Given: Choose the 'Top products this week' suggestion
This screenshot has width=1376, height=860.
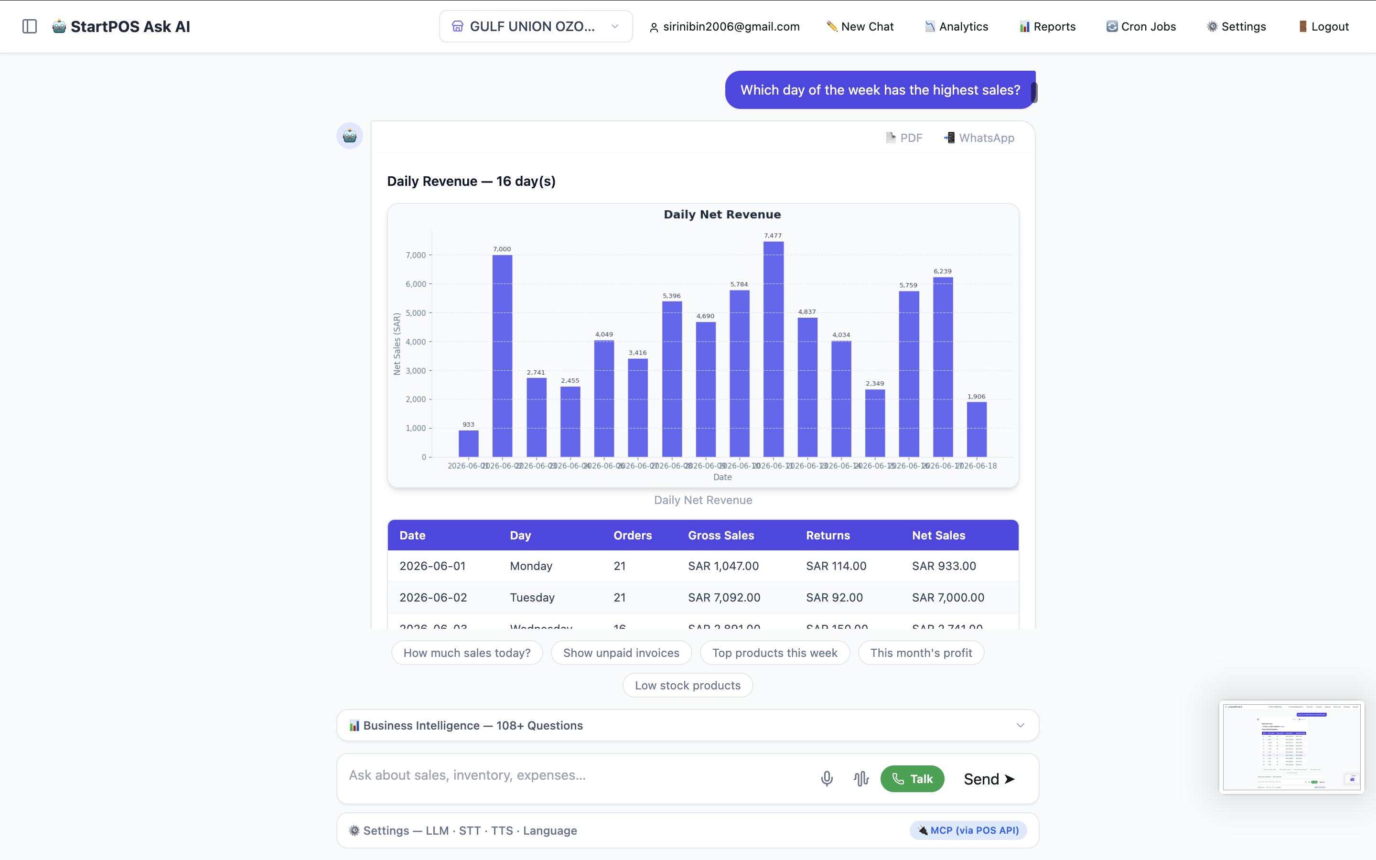Looking at the screenshot, I should [774, 652].
